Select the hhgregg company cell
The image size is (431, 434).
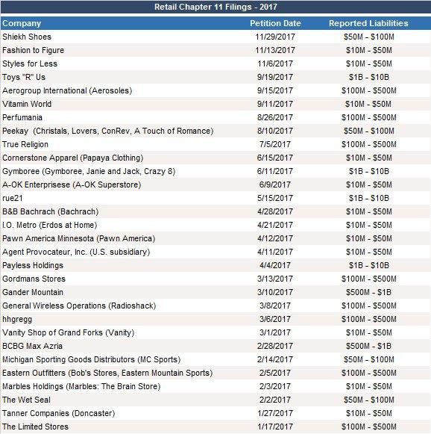(17, 319)
